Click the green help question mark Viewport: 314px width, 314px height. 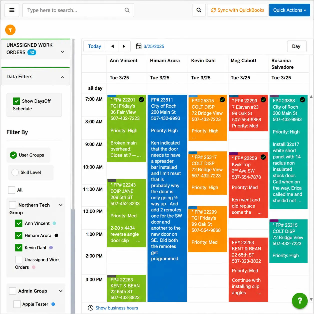300,301
